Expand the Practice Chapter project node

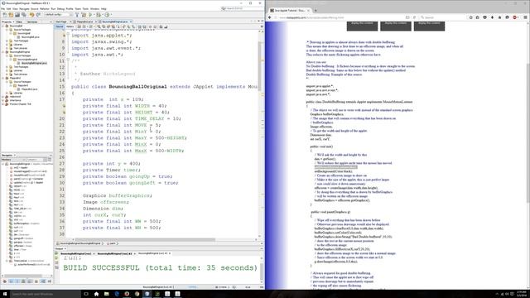coord(3,104)
